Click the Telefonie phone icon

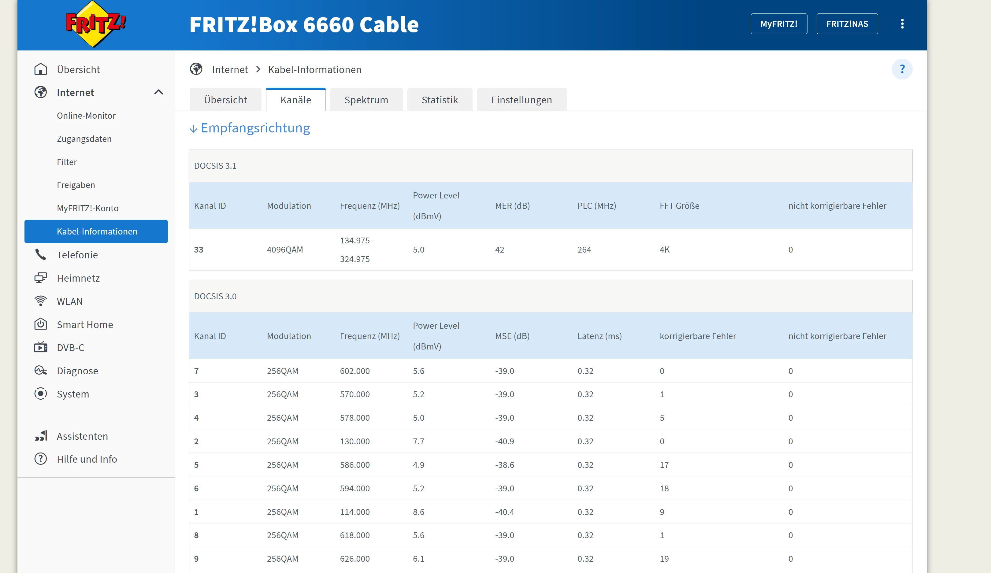point(40,255)
